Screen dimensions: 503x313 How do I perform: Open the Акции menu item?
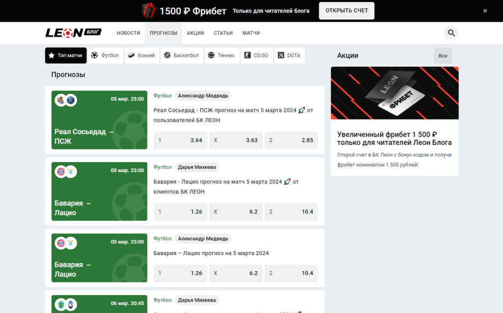coord(196,33)
